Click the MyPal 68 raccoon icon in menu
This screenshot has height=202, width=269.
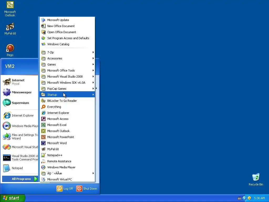43,149
